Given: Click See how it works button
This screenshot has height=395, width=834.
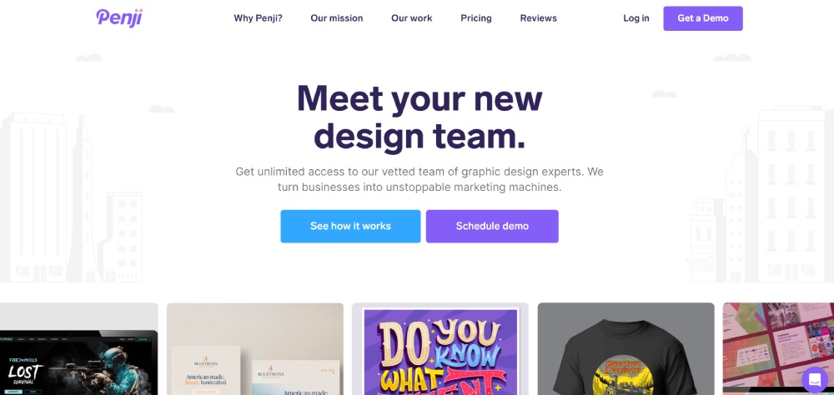Looking at the screenshot, I should pos(350,227).
